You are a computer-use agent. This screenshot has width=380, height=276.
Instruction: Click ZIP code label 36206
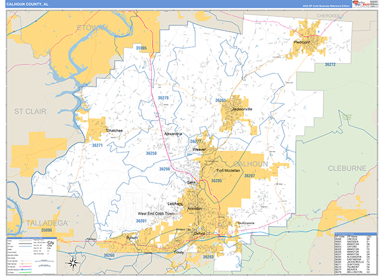coord(165,169)
